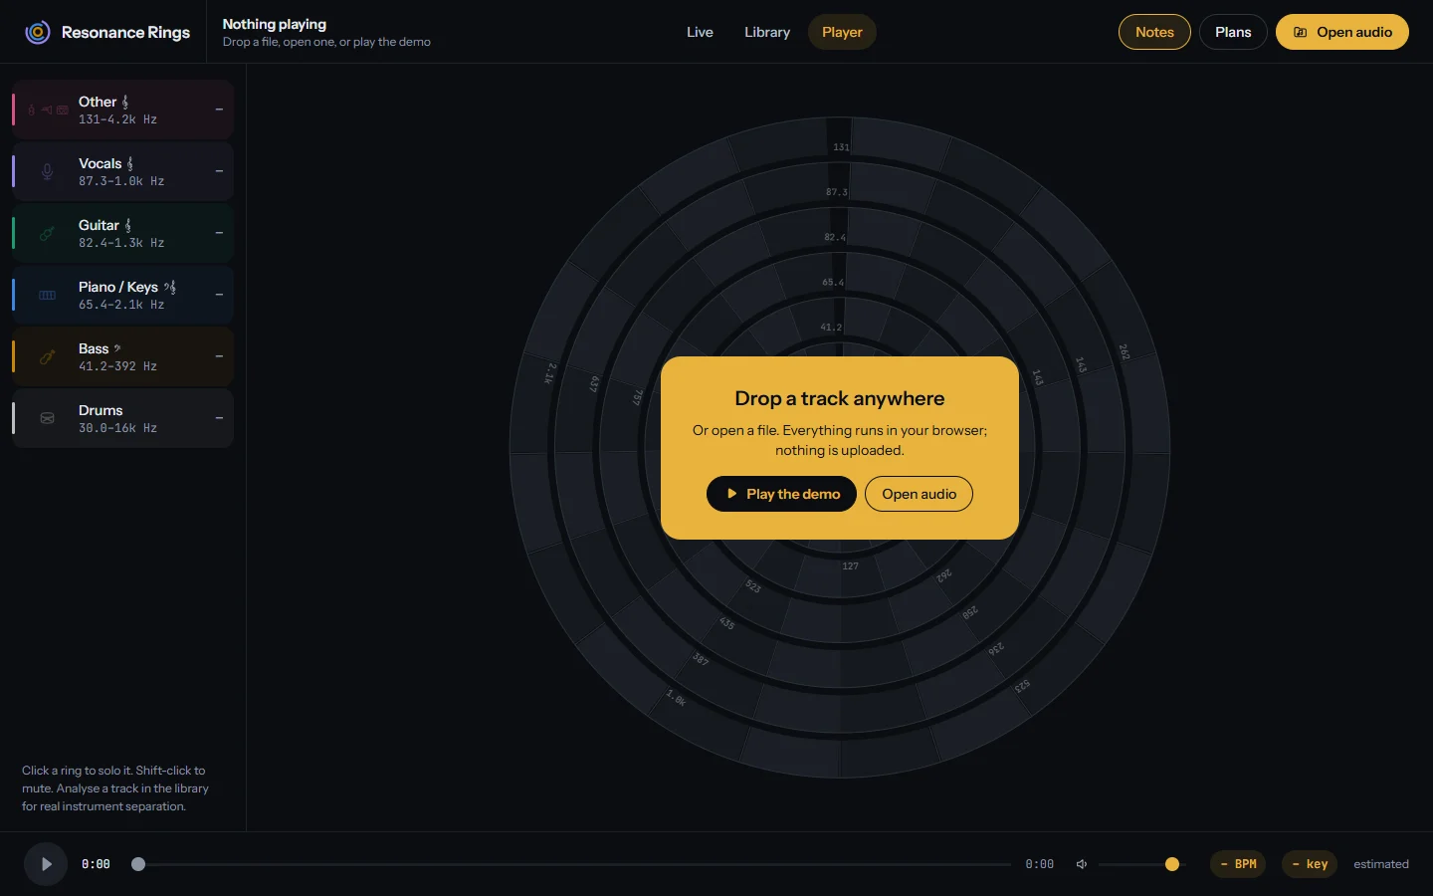Image resolution: width=1433 pixels, height=896 pixels.
Task: Click Open audio in the drop card
Action: click(x=919, y=494)
